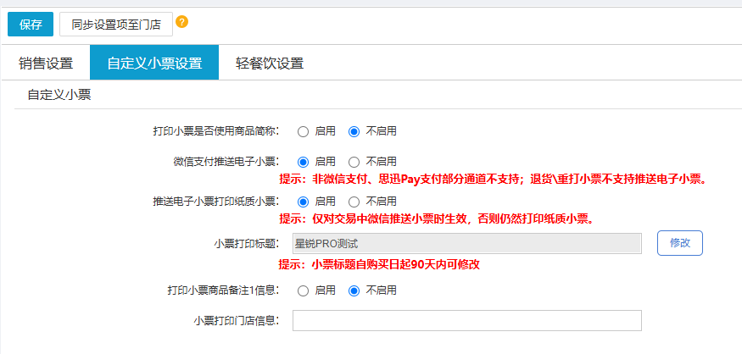Click the label 打印小票是否使用商品简称
Screen dimensions: 742x354
click(216, 132)
